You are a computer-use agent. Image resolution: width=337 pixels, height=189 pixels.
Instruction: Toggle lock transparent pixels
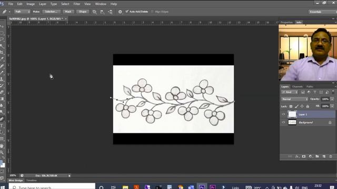291,106
